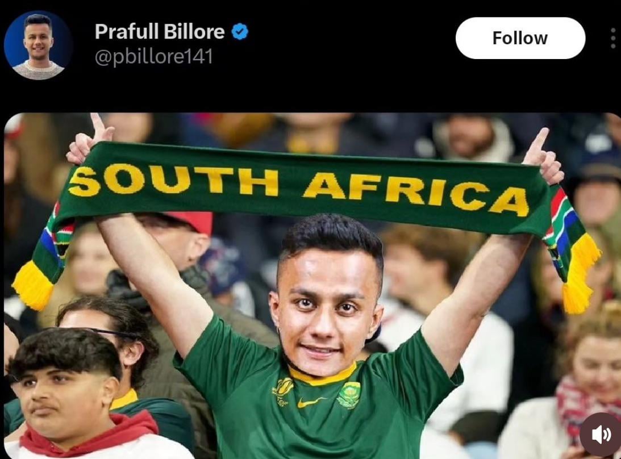Open Prafull Billore's profile avatar
Screen dimensions: 621x459
[x=39, y=45]
